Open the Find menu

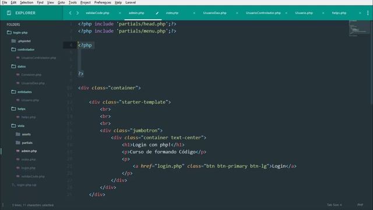[x=40, y=2]
